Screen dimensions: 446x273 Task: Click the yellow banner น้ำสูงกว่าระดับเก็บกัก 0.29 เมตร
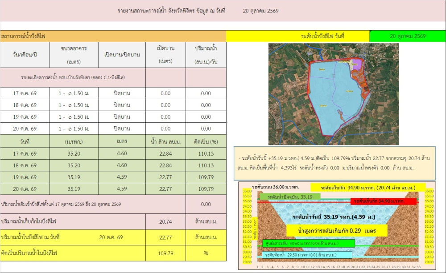click(337, 231)
